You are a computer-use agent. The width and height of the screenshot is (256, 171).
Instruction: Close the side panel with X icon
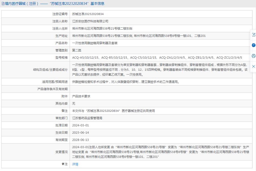(x=254, y=66)
